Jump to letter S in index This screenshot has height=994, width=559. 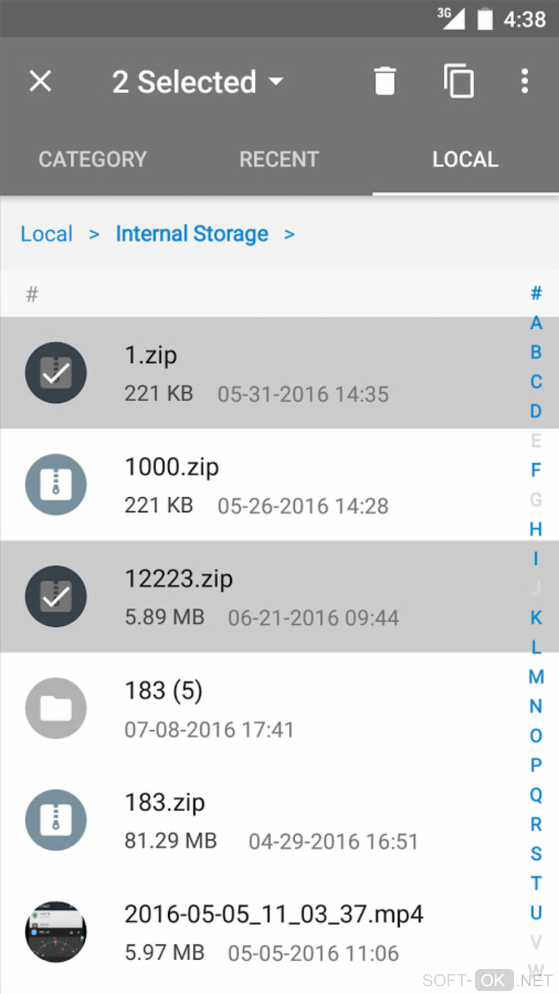coord(536,854)
